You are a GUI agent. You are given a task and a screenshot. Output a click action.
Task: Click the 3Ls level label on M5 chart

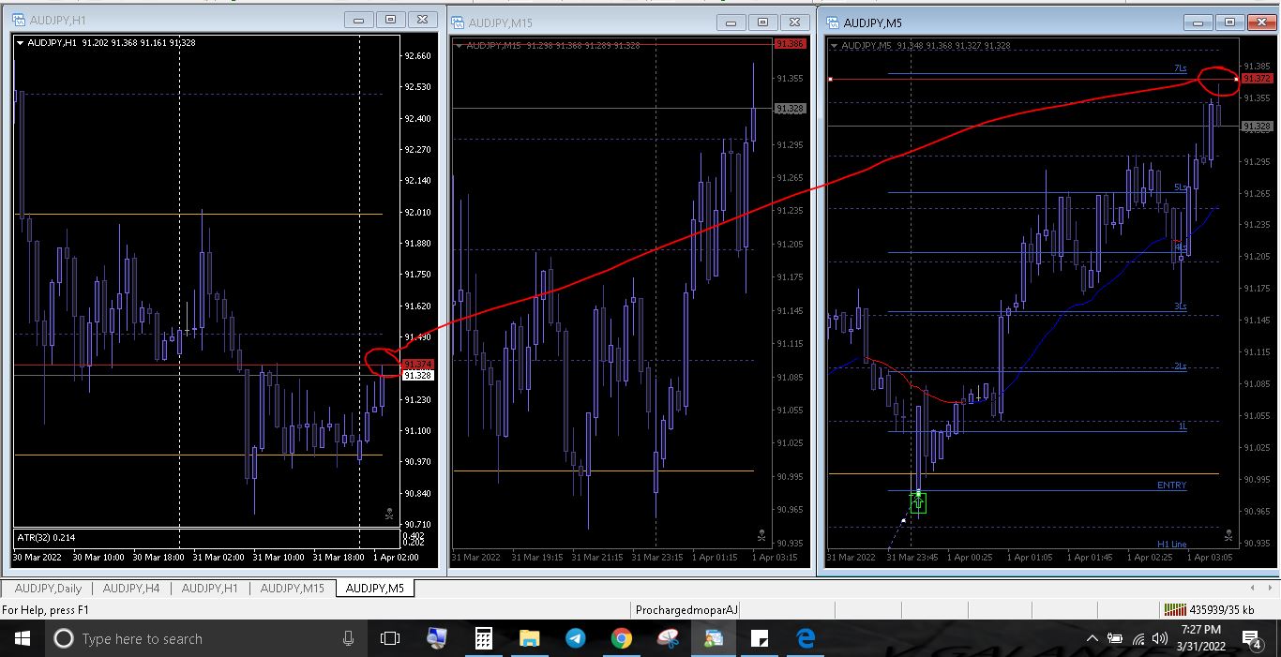click(x=1180, y=306)
